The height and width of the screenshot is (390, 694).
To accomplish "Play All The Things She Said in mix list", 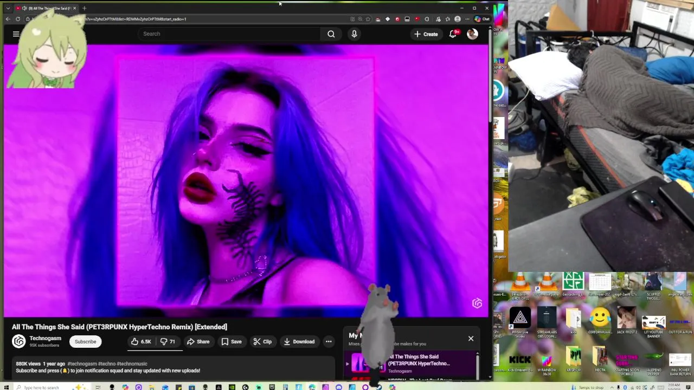I will click(412, 363).
